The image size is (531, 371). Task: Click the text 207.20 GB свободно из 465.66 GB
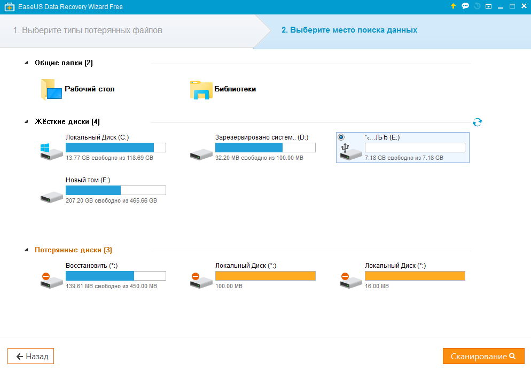pyautogui.click(x=112, y=200)
